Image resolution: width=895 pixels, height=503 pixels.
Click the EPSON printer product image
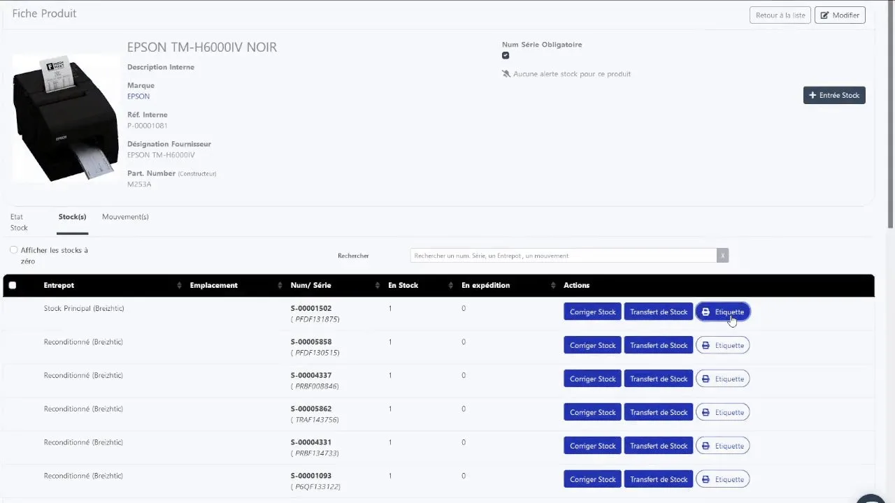[x=66, y=119]
